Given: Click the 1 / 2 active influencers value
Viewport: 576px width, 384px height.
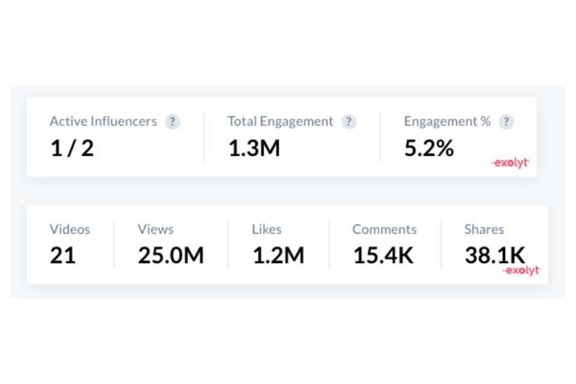Looking at the screenshot, I should [x=72, y=148].
